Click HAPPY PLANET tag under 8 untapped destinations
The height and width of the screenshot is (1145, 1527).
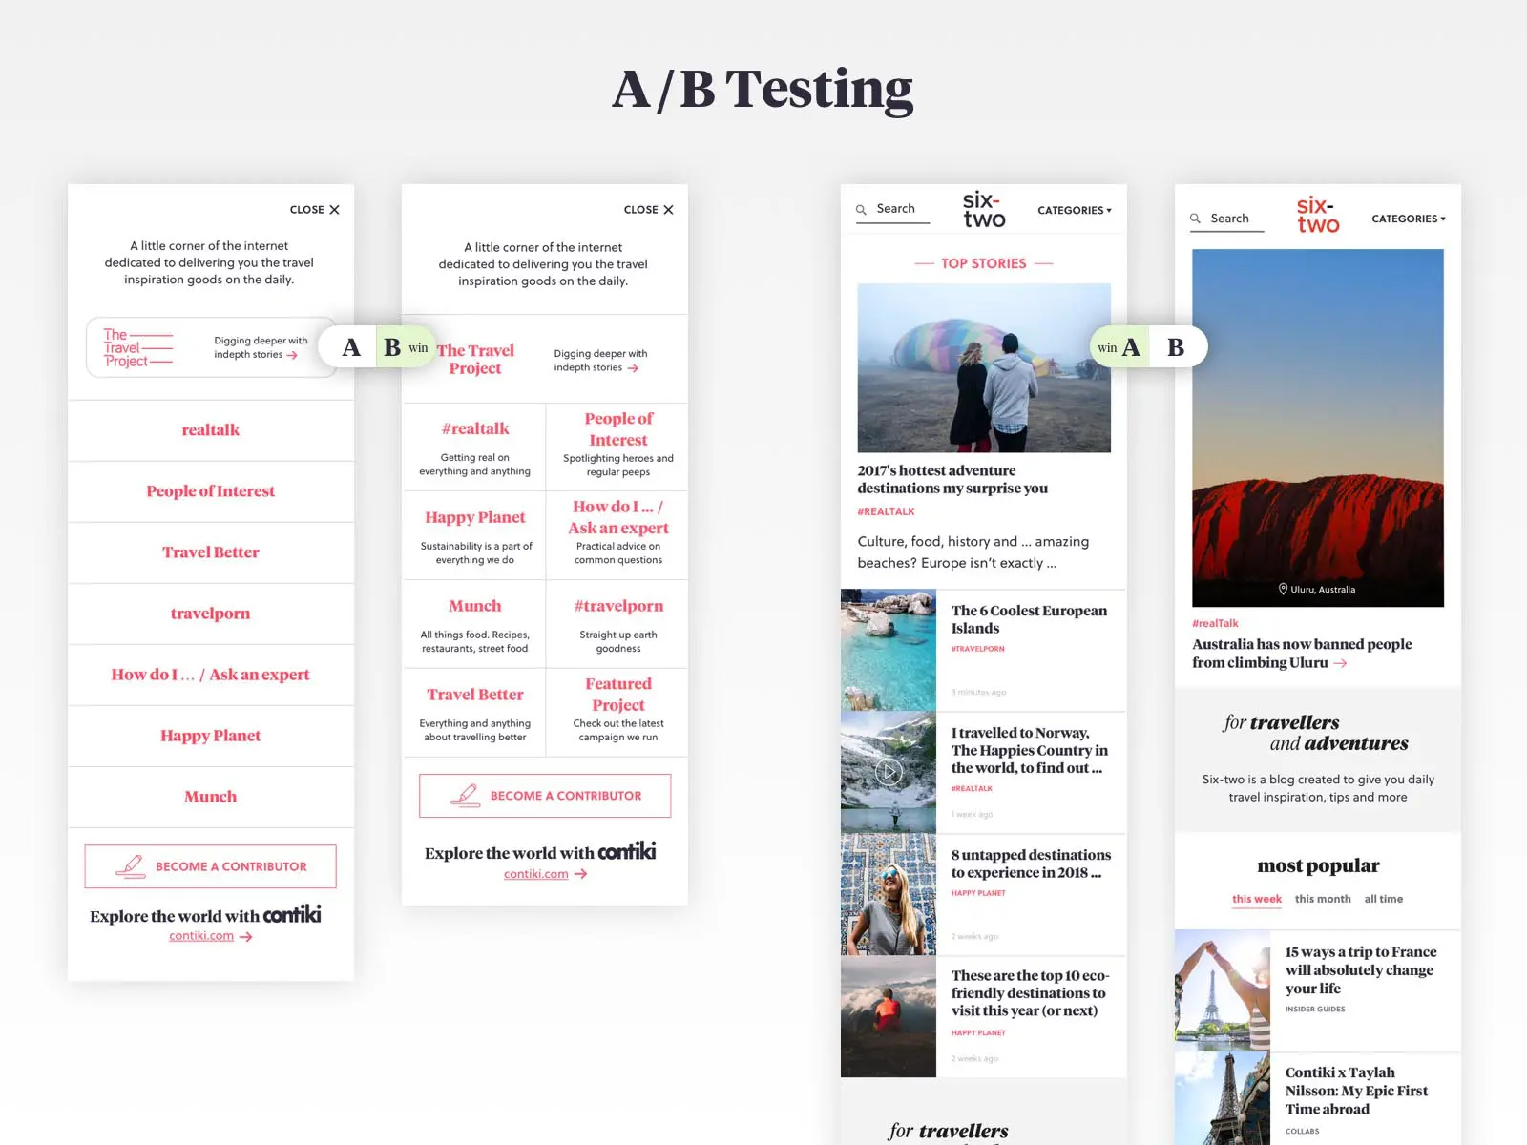click(x=978, y=893)
